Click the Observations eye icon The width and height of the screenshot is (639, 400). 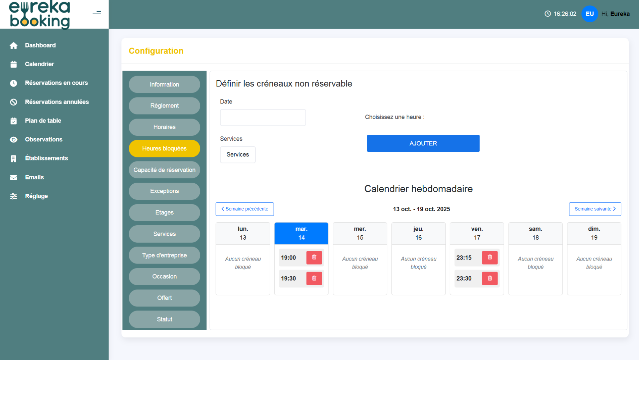[14, 139]
